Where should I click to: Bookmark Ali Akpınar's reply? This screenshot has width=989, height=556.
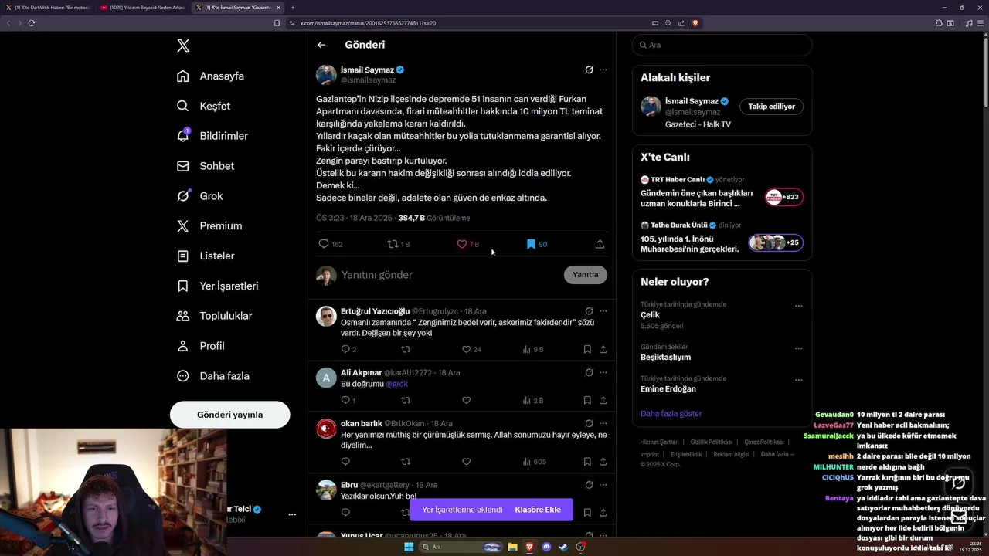click(587, 401)
